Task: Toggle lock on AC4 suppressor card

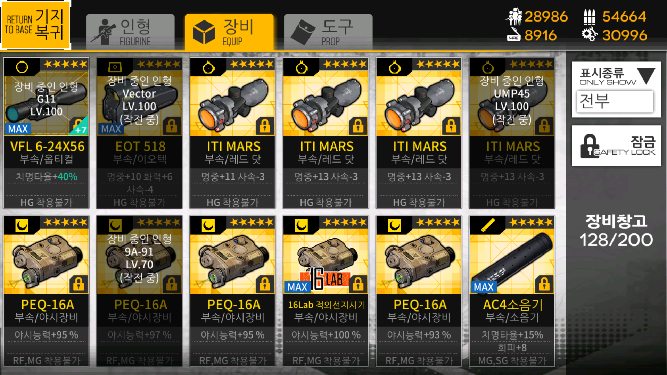Action: pos(544,284)
